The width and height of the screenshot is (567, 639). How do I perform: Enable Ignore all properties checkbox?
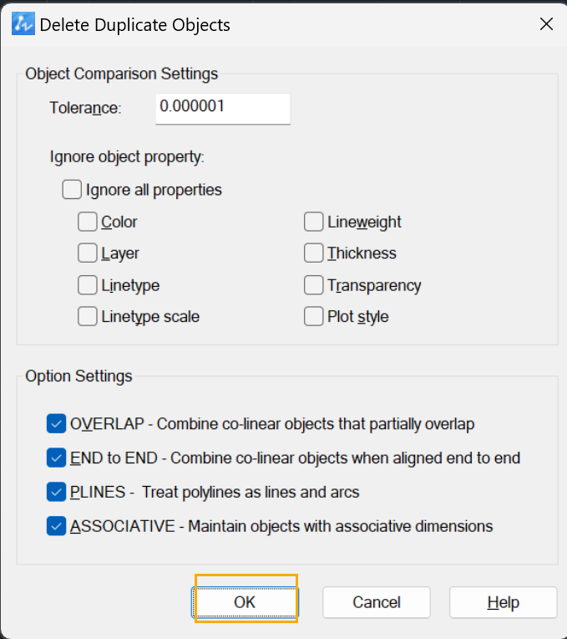point(72,190)
